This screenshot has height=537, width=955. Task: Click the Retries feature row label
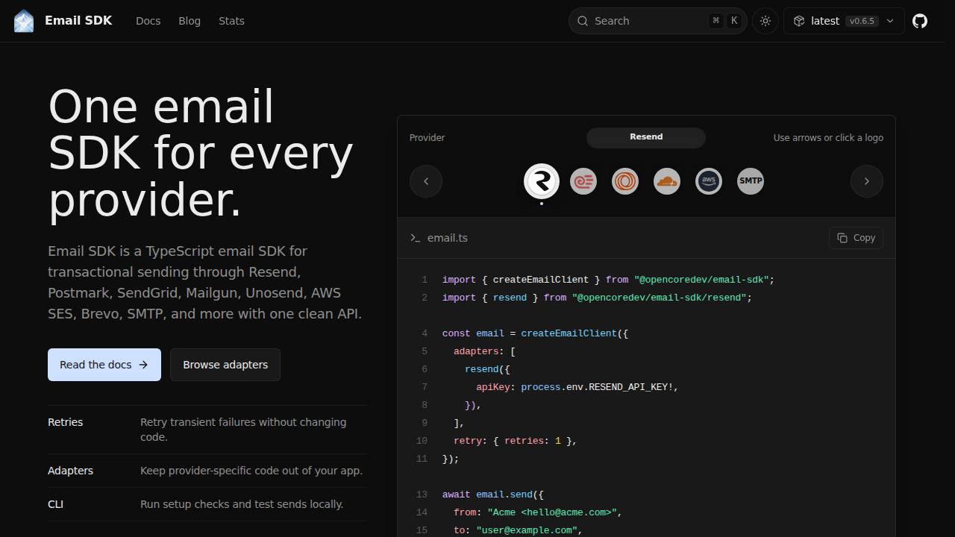pos(66,422)
